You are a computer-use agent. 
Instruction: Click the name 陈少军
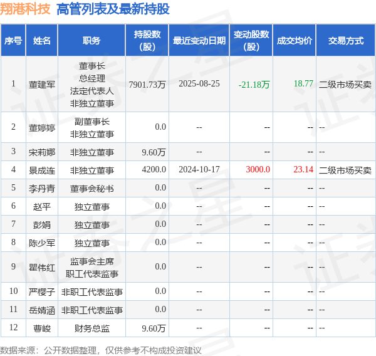pyautogui.click(x=42, y=243)
